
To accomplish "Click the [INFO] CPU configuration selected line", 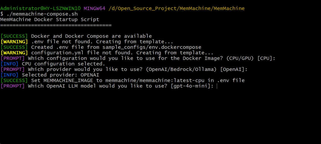I will click(53, 64).
